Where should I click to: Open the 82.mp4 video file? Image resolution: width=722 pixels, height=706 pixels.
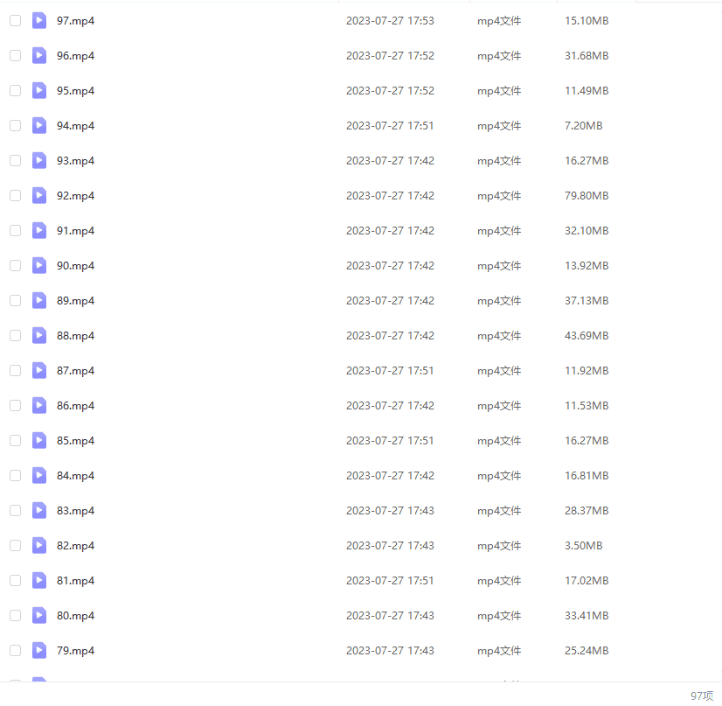pyautogui.click(x=75, y=546)
